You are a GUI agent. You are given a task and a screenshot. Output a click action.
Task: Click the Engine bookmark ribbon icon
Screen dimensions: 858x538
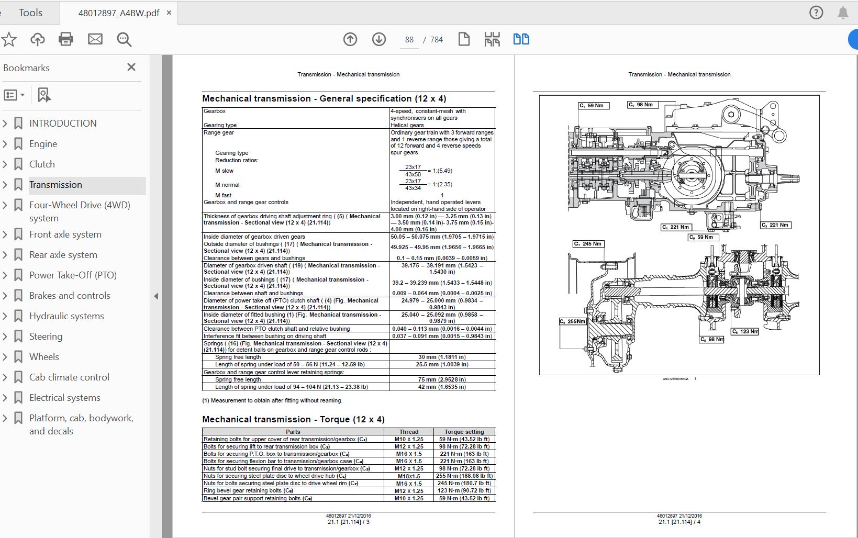[x=18, y=144]
